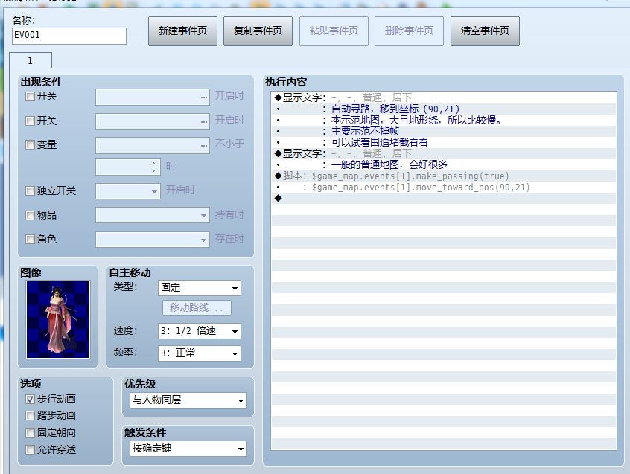
Task: Select event page tab 1
Action: (x=31, y=60)
